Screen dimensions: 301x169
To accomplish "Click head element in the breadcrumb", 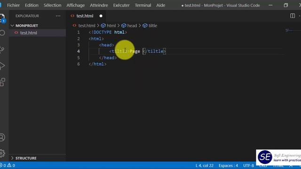I will [132, 25].
